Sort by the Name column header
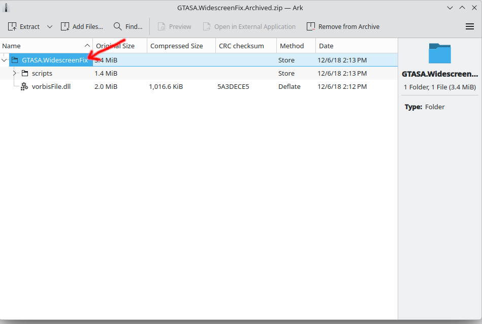Screen dimensions: 482x324 pyautogui.click(x=46, y=46)
